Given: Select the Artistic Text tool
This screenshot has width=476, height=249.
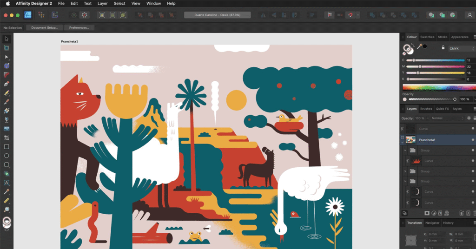Looking at the screenshot, I should tap(7, 183).
